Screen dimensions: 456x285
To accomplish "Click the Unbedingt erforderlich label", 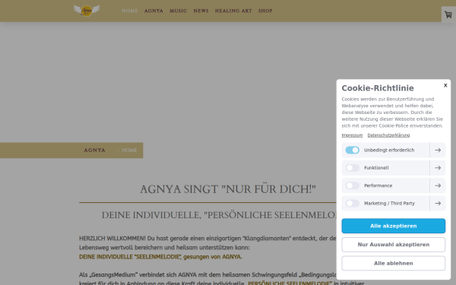I will click(x=389, y=150).
